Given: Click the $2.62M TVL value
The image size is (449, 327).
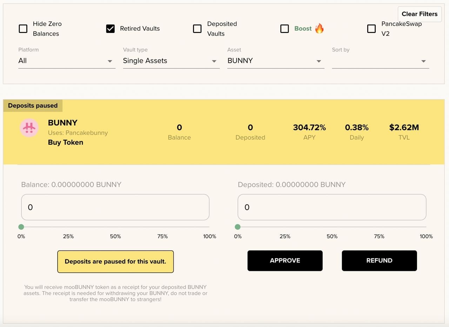Looking at the screenshot, I should pyautogui.click(x=404, y=128).
